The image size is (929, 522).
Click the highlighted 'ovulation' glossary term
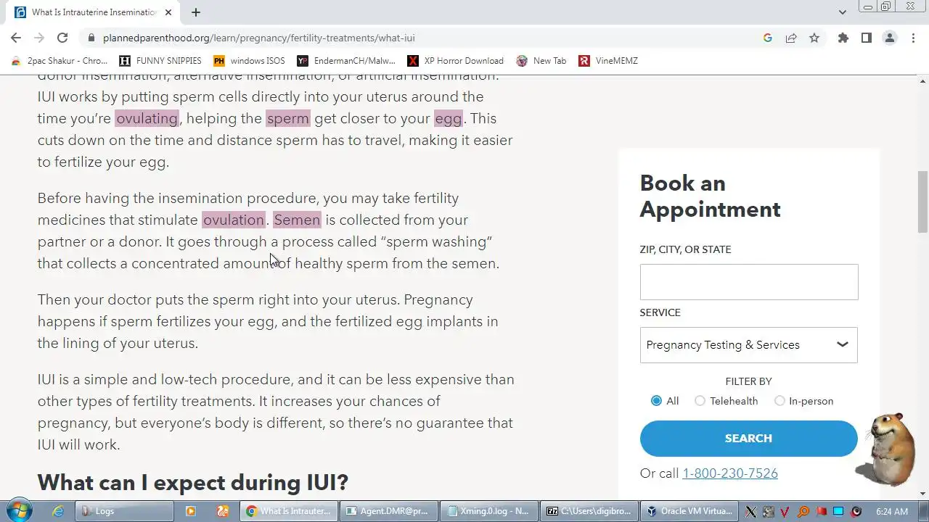tap(233, 220)
